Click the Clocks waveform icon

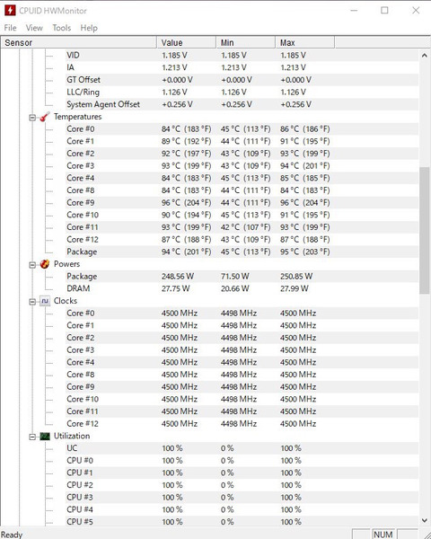tap(45, 301)
